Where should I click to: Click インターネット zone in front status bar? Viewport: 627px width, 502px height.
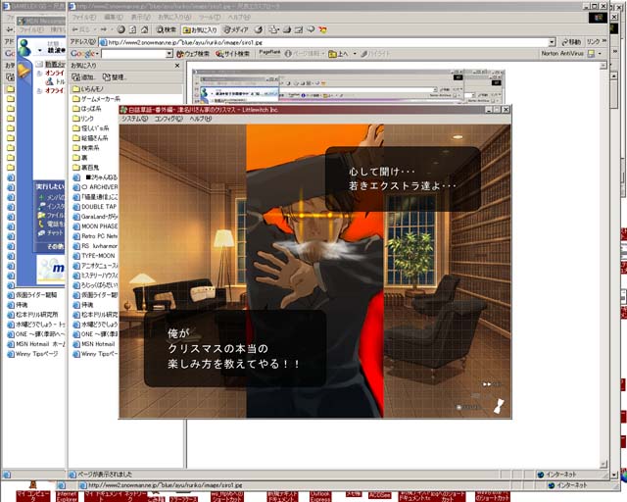pos(556,475)
